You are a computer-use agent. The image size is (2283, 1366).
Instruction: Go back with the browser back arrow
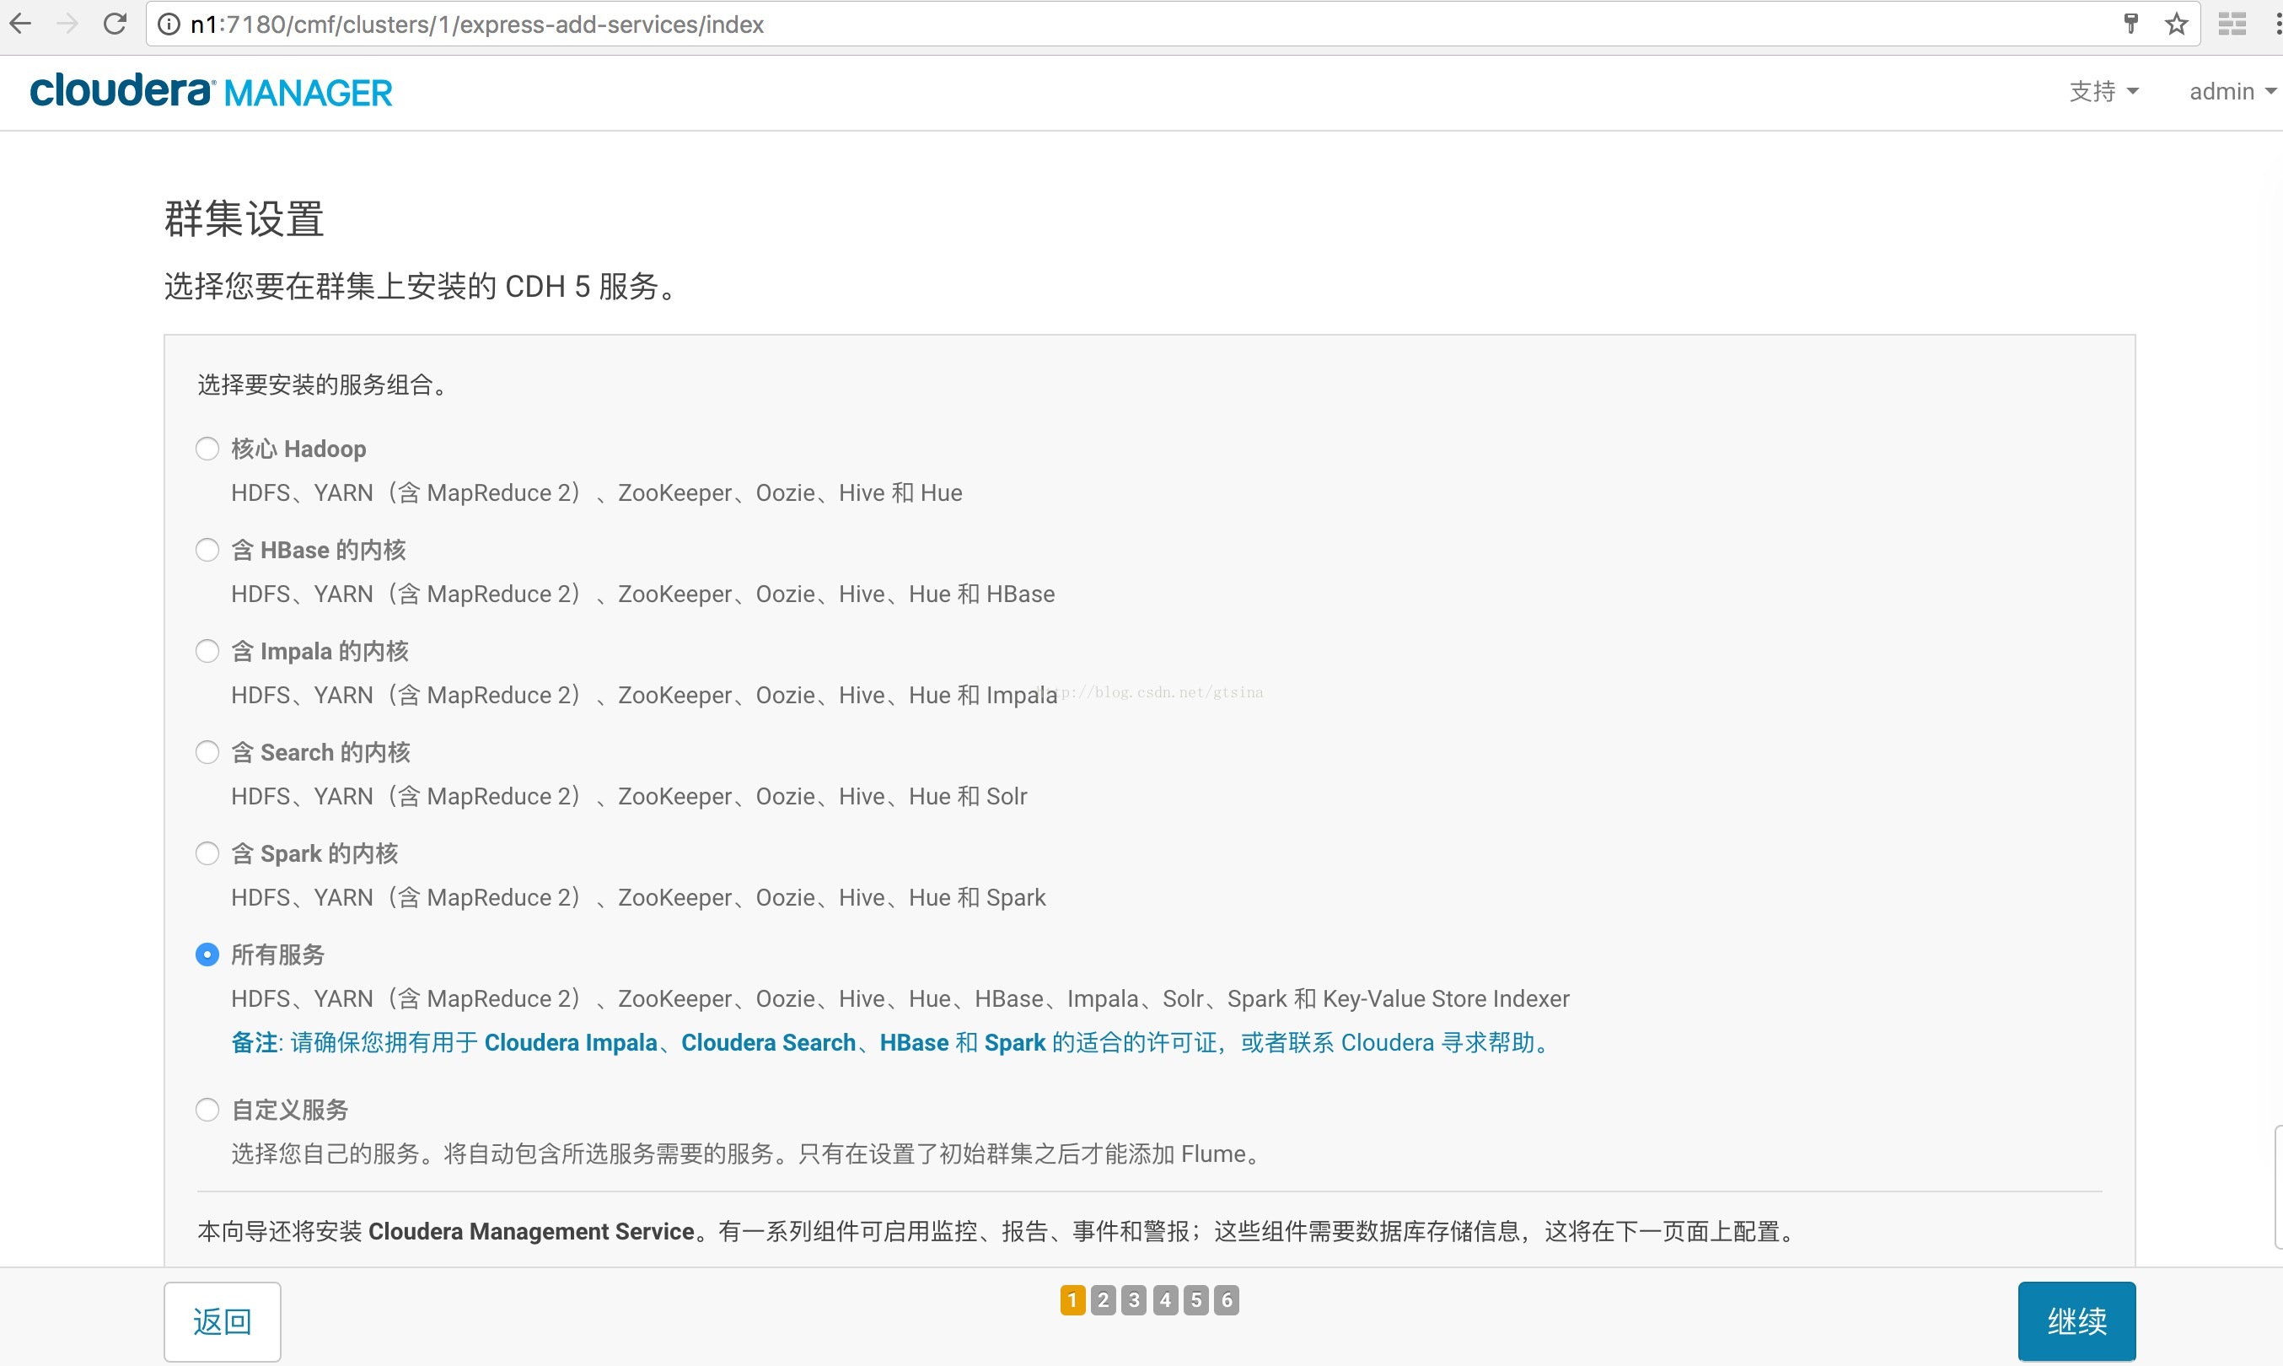tap(20, 24)
